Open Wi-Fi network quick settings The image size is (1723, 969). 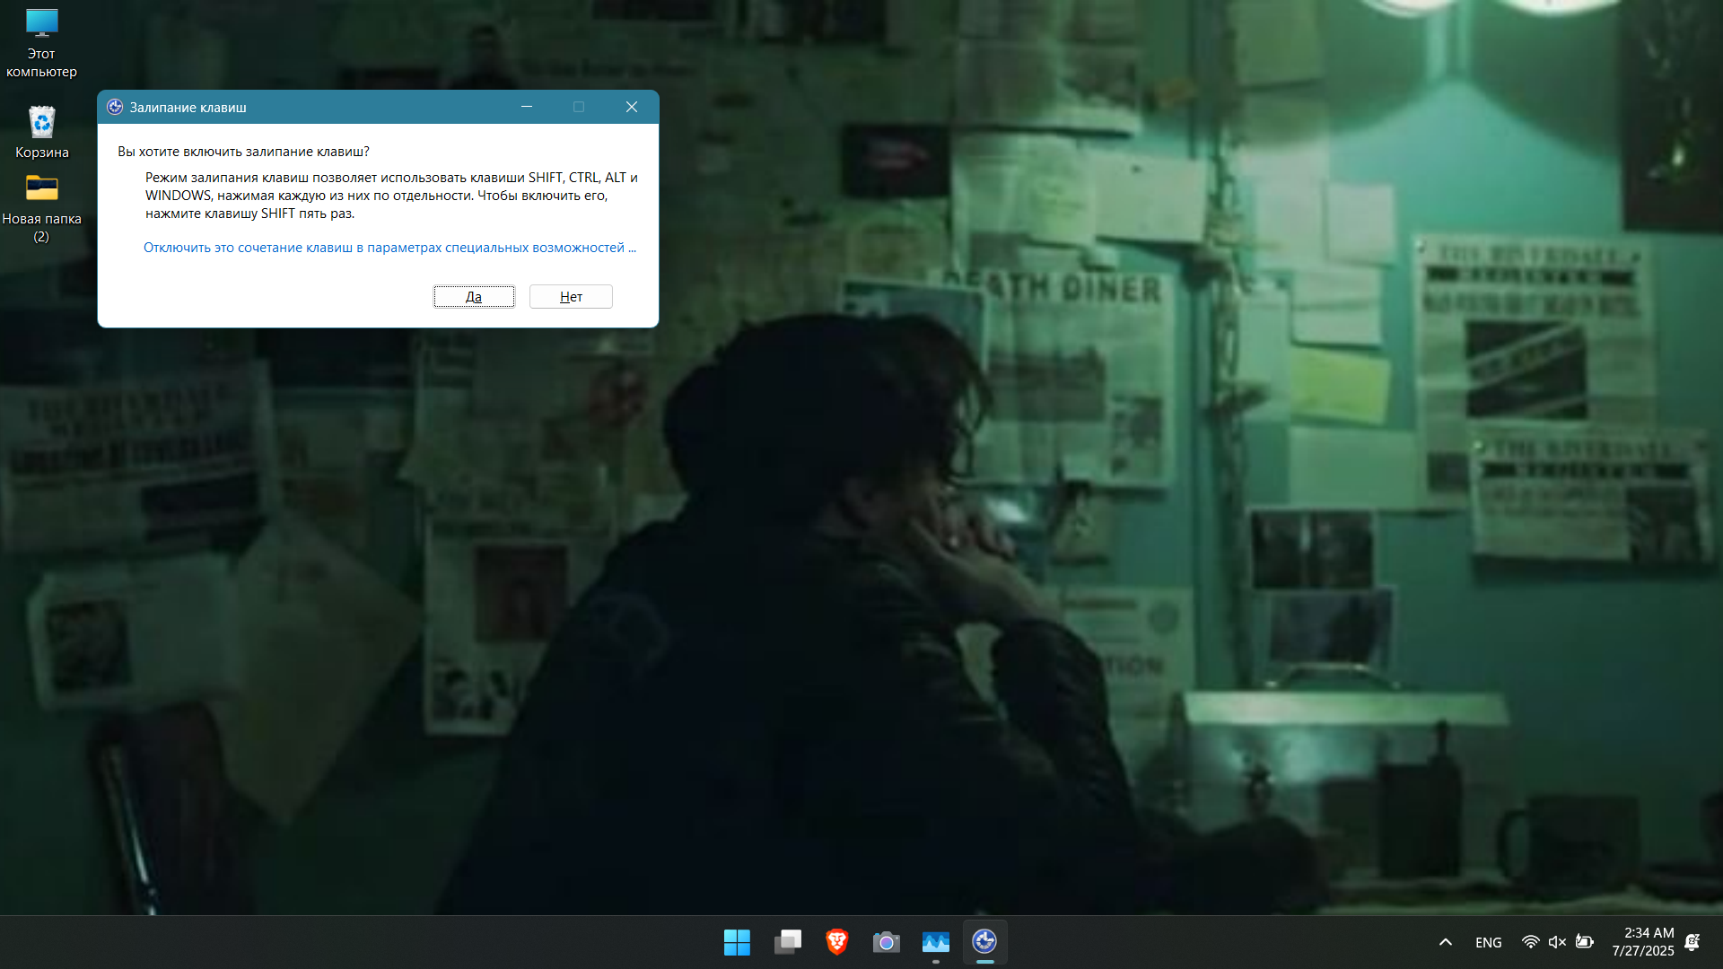[1530, 942]
